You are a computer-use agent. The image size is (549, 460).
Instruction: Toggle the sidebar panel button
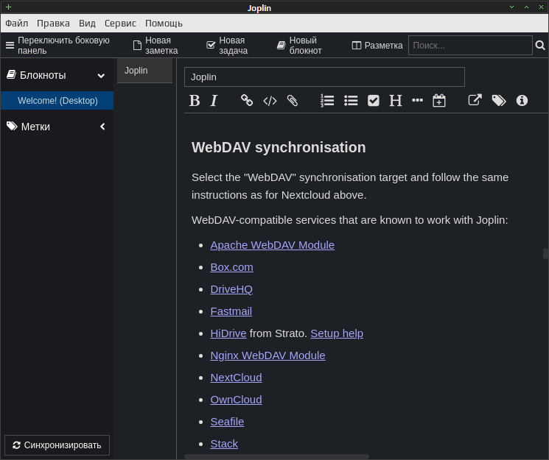[x=58, y=46]
